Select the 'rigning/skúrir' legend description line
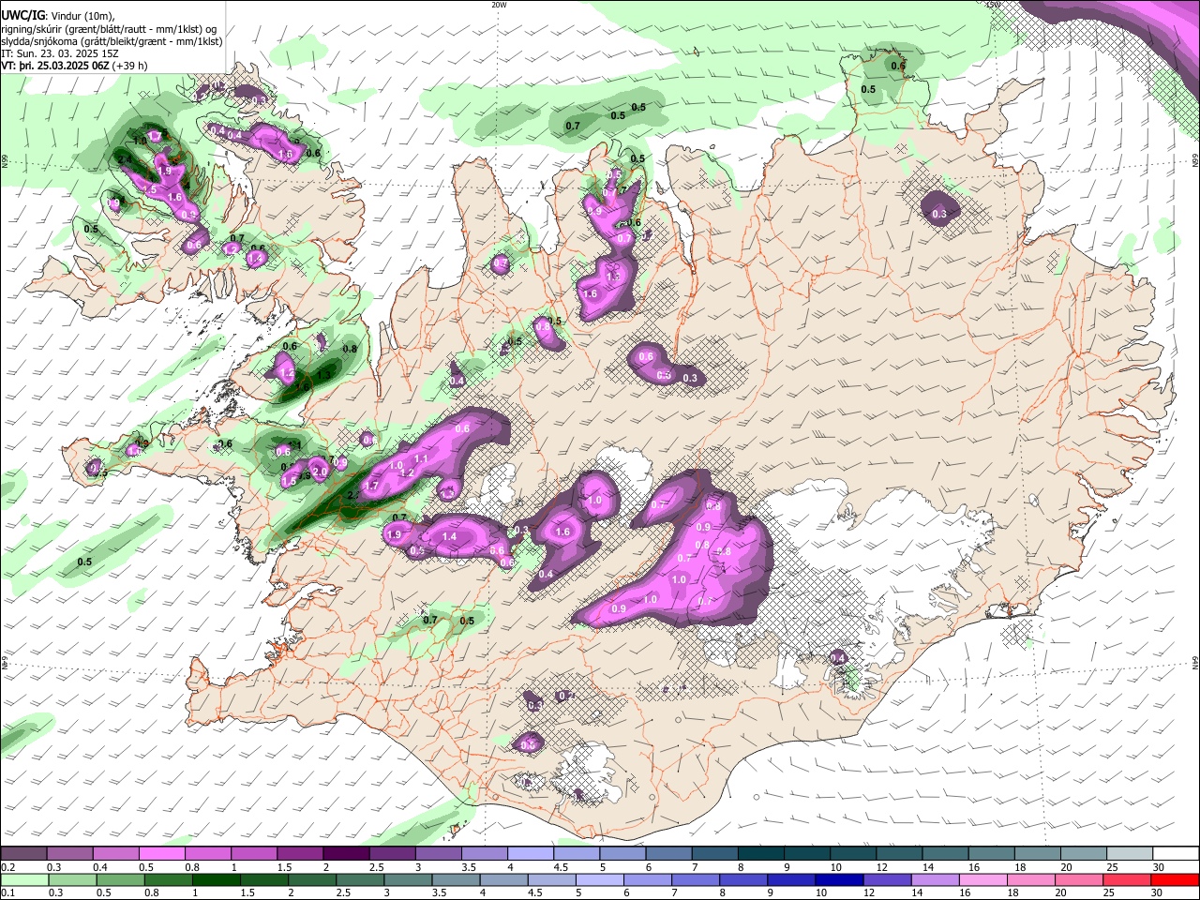This screenshot has width=1200, height=900. 110,29
